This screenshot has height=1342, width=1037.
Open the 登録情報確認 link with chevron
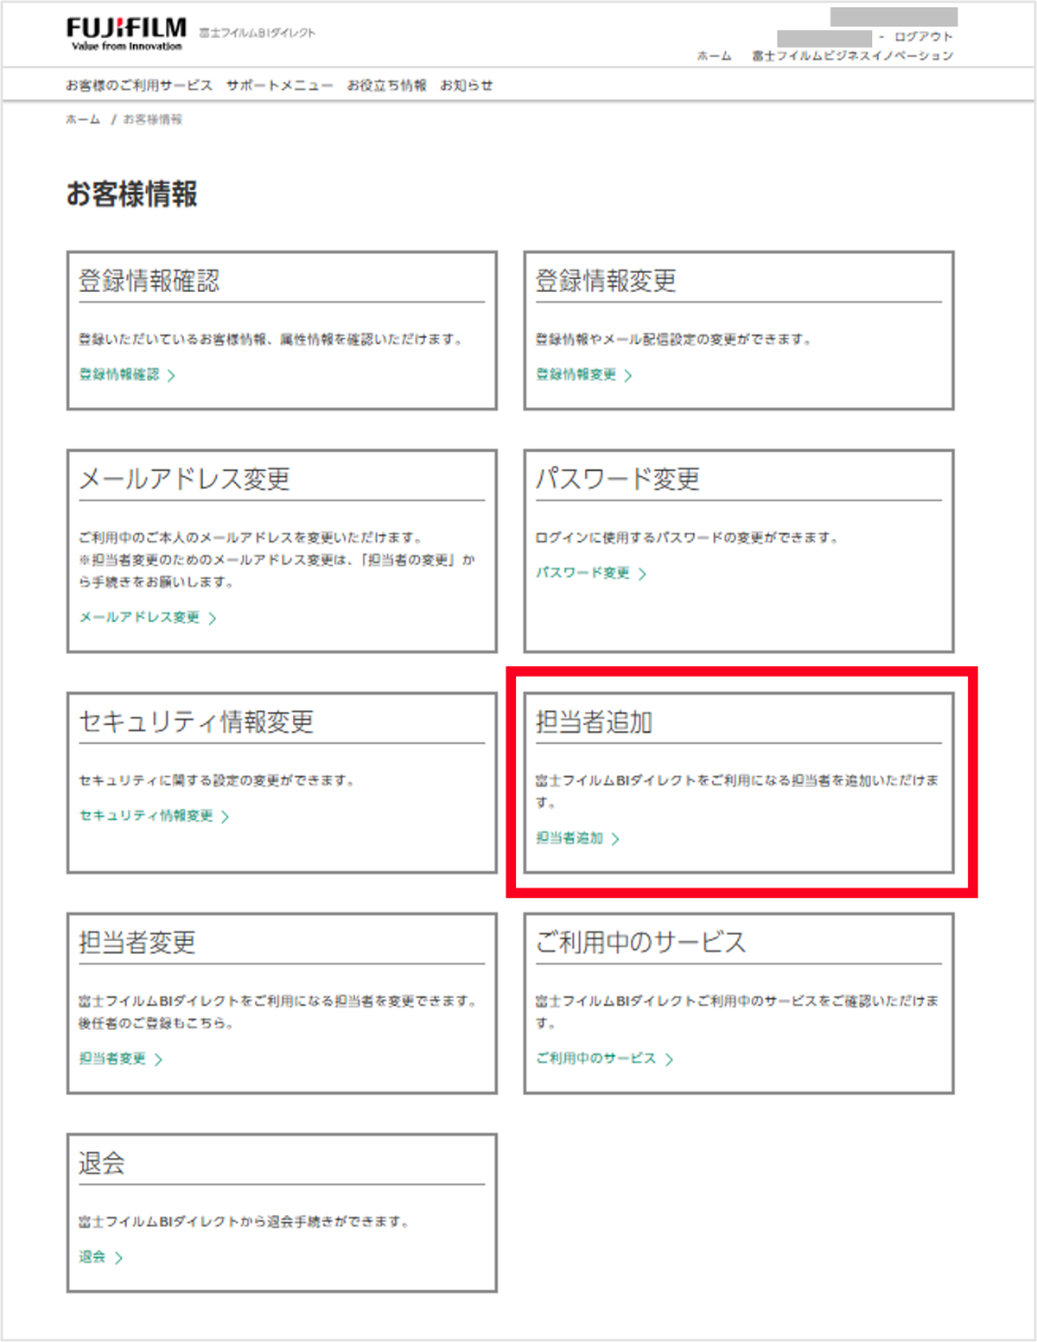pos(126,375)
